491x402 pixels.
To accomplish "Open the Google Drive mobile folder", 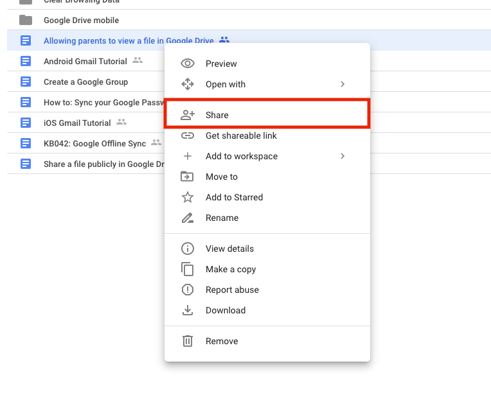I will (82, 21).
